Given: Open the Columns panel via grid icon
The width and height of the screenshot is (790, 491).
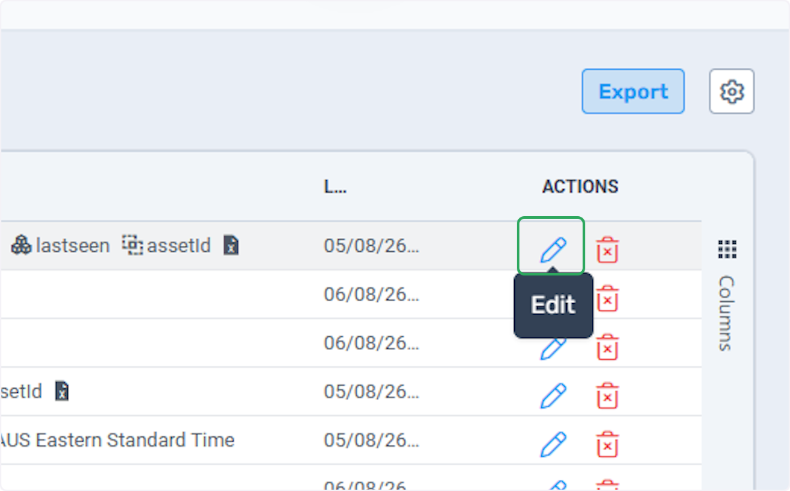Looking at the screenshot, I should 727,249.
